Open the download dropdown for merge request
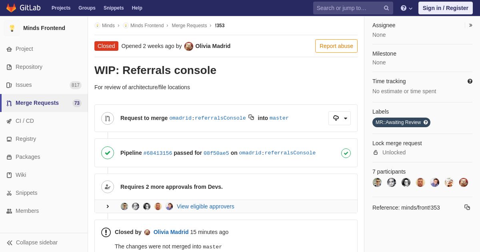Viewport: 480px width, 252px height. pyautogui.click(x=340, y=118)
